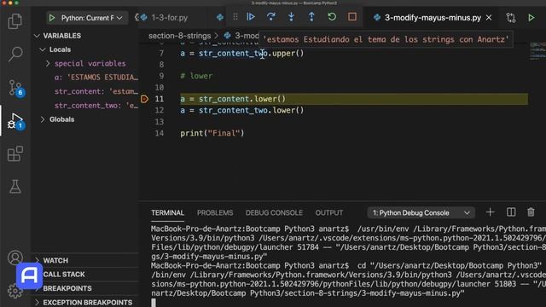Open the Testing flask view
Viewport: 546px width, 307px height.
[15, 187]
